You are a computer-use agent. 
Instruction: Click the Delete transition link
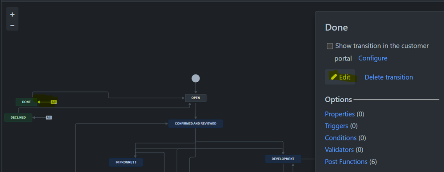tap(388, 77)
